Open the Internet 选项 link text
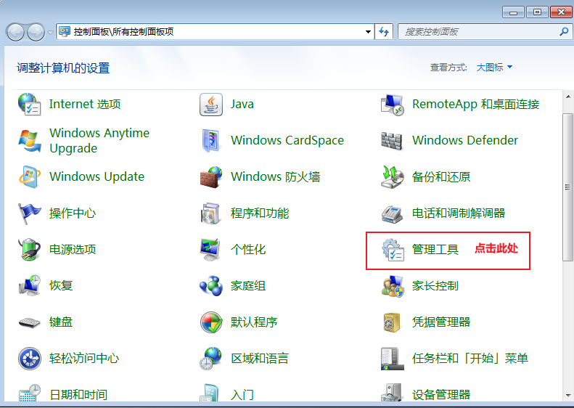Image resolution: width=574 pixels, height=408 pixels. tap(85, 105)
